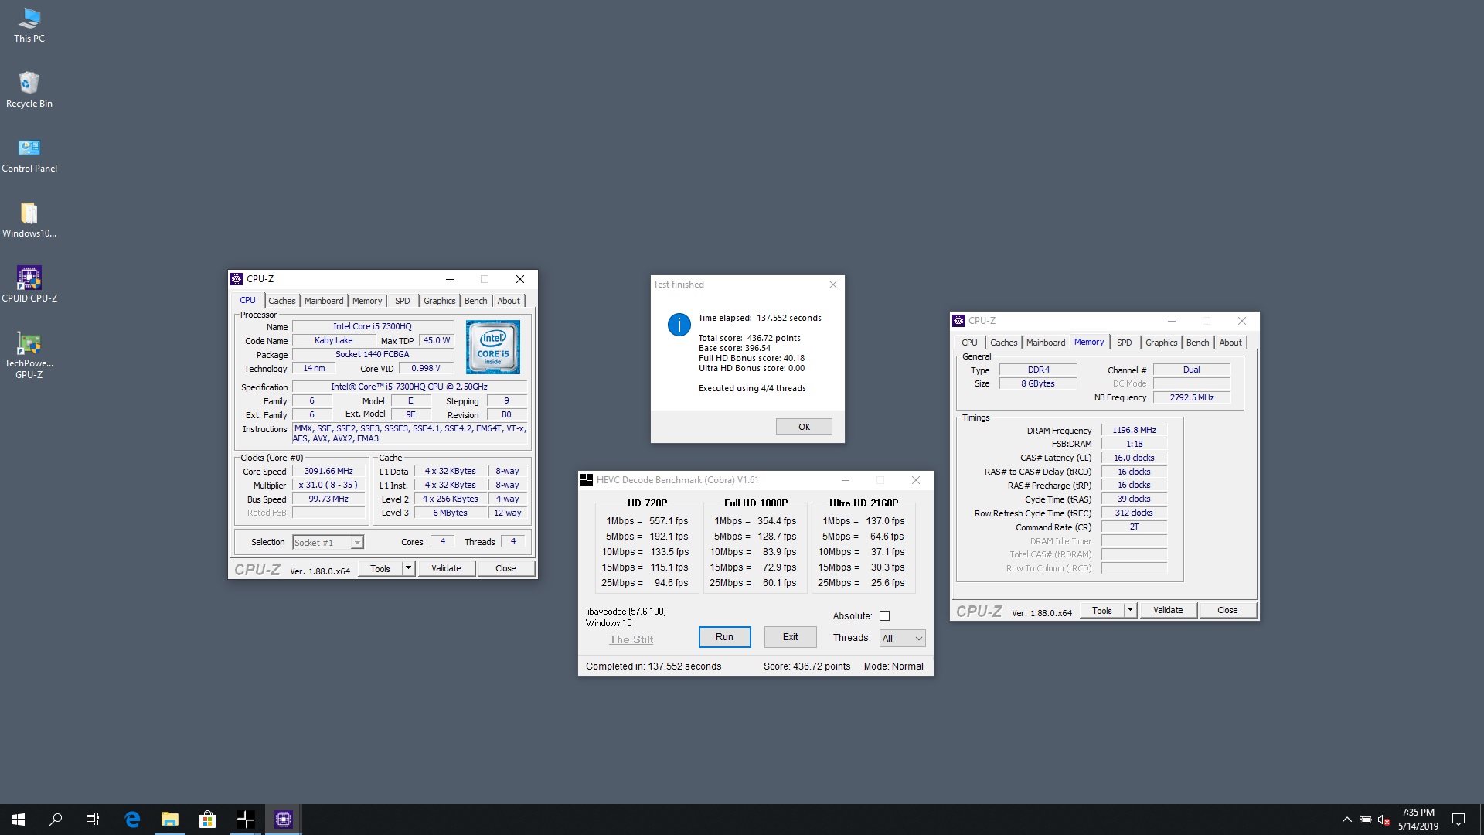Click Exit in HEVC Decode Benchmark
Image resolution: width=1484 pixels, height=835 pixels.
(x=790, y=637)
